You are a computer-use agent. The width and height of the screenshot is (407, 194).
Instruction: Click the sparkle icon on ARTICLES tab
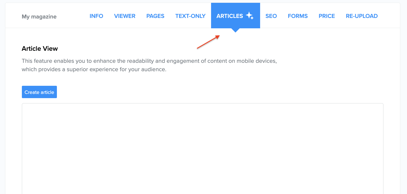click(249, 16)
